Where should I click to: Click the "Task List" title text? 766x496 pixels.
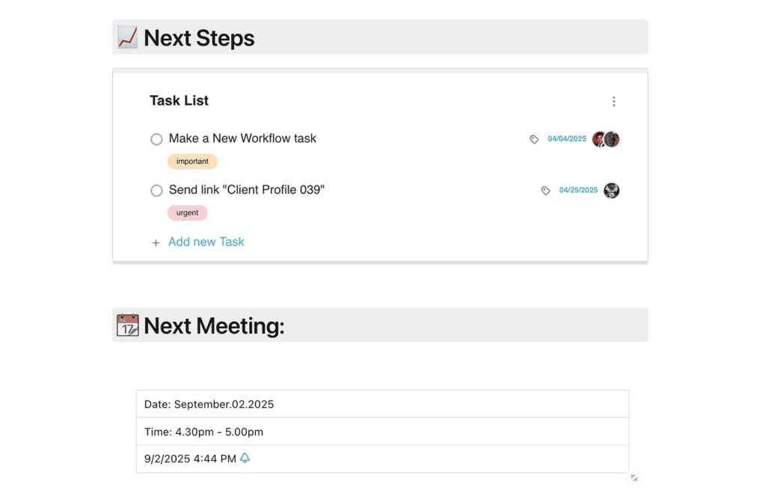click(179, 101)
